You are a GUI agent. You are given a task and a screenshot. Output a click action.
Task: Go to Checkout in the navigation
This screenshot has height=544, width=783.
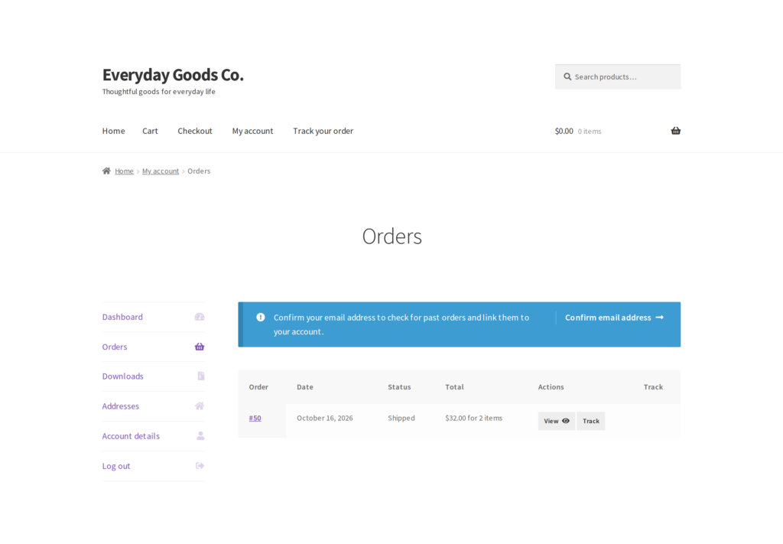(195, 131)
